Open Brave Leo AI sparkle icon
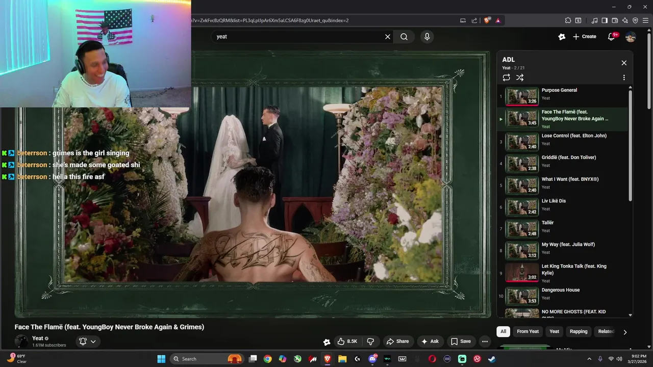The image size is (653, 367). pyautogui.click(x=625, y=20)
